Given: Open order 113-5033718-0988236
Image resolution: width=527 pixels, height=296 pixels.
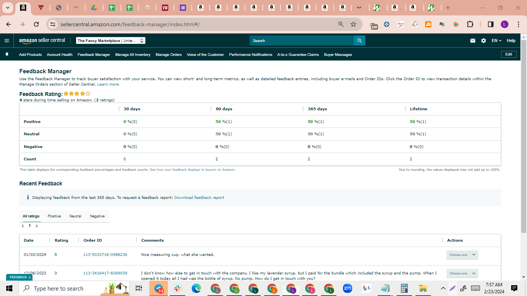Looking at the screenshot, I should point(105,255).
